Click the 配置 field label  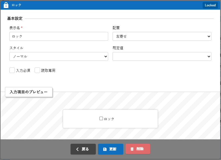pos(116,28)
